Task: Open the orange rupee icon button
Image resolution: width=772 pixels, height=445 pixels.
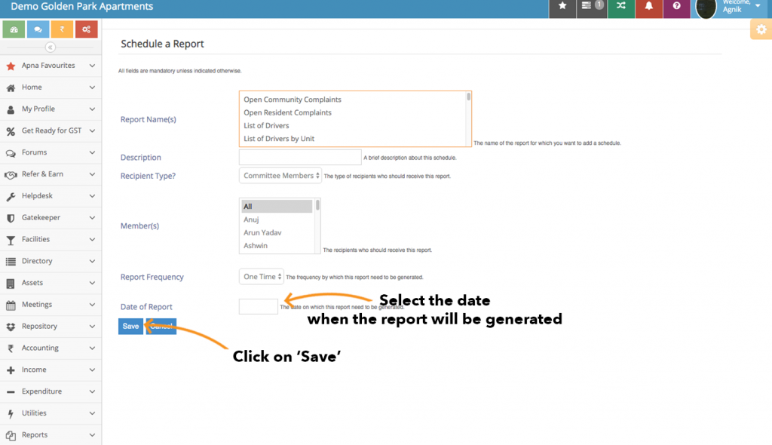Action: point(62,29)
